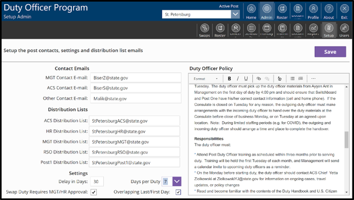Toggle Swap Duty Requires MGT/HR Approval checkbox

94,192
